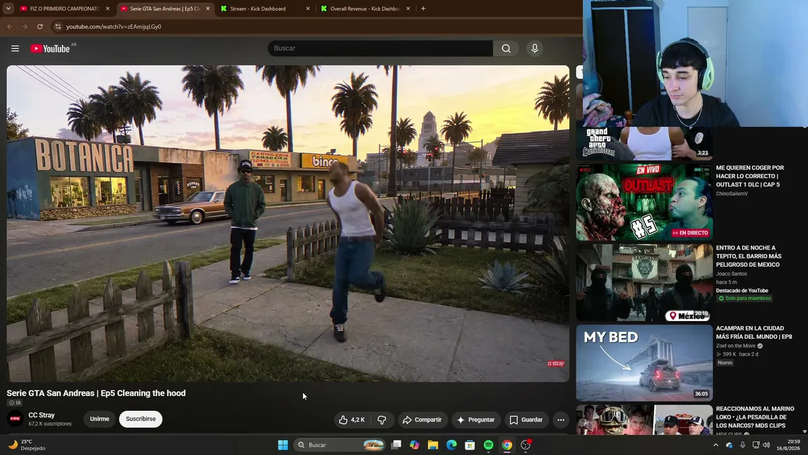Visit the 'Zoef on the Move' channel link

pyautogui.click(x=736, y=346)
